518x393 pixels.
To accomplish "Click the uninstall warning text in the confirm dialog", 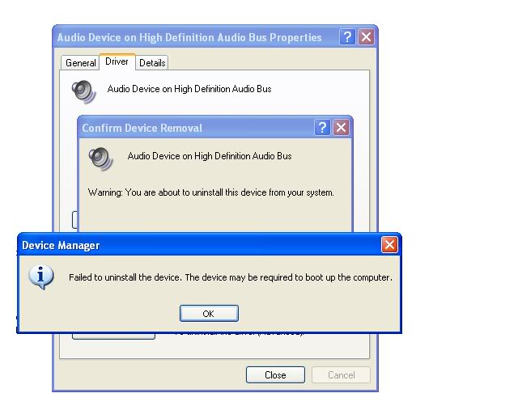I will 210,192.
